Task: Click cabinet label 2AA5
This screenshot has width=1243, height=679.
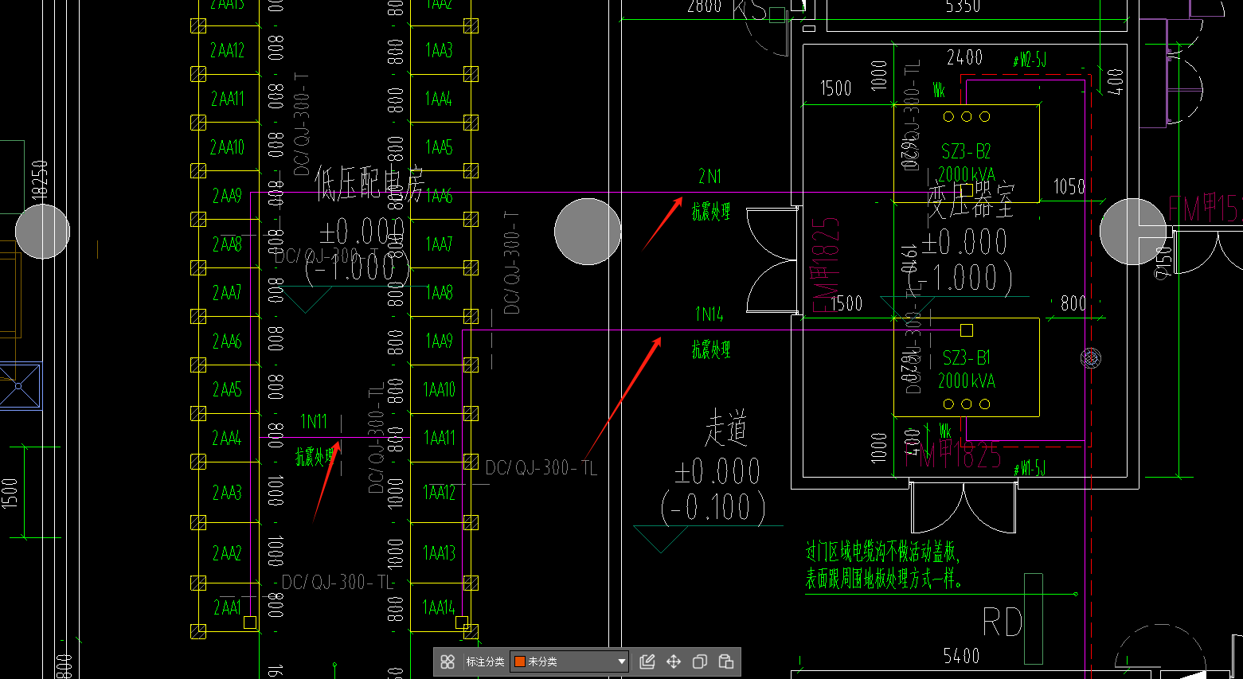Action: click(227, 389)
